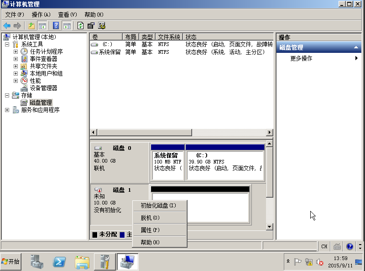
Task: Select 磁盘管理 in the tree
Action: point(41,102)
